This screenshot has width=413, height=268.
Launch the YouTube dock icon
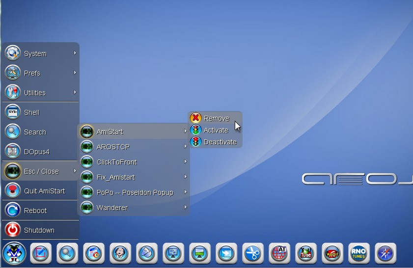tap(306, 253)
